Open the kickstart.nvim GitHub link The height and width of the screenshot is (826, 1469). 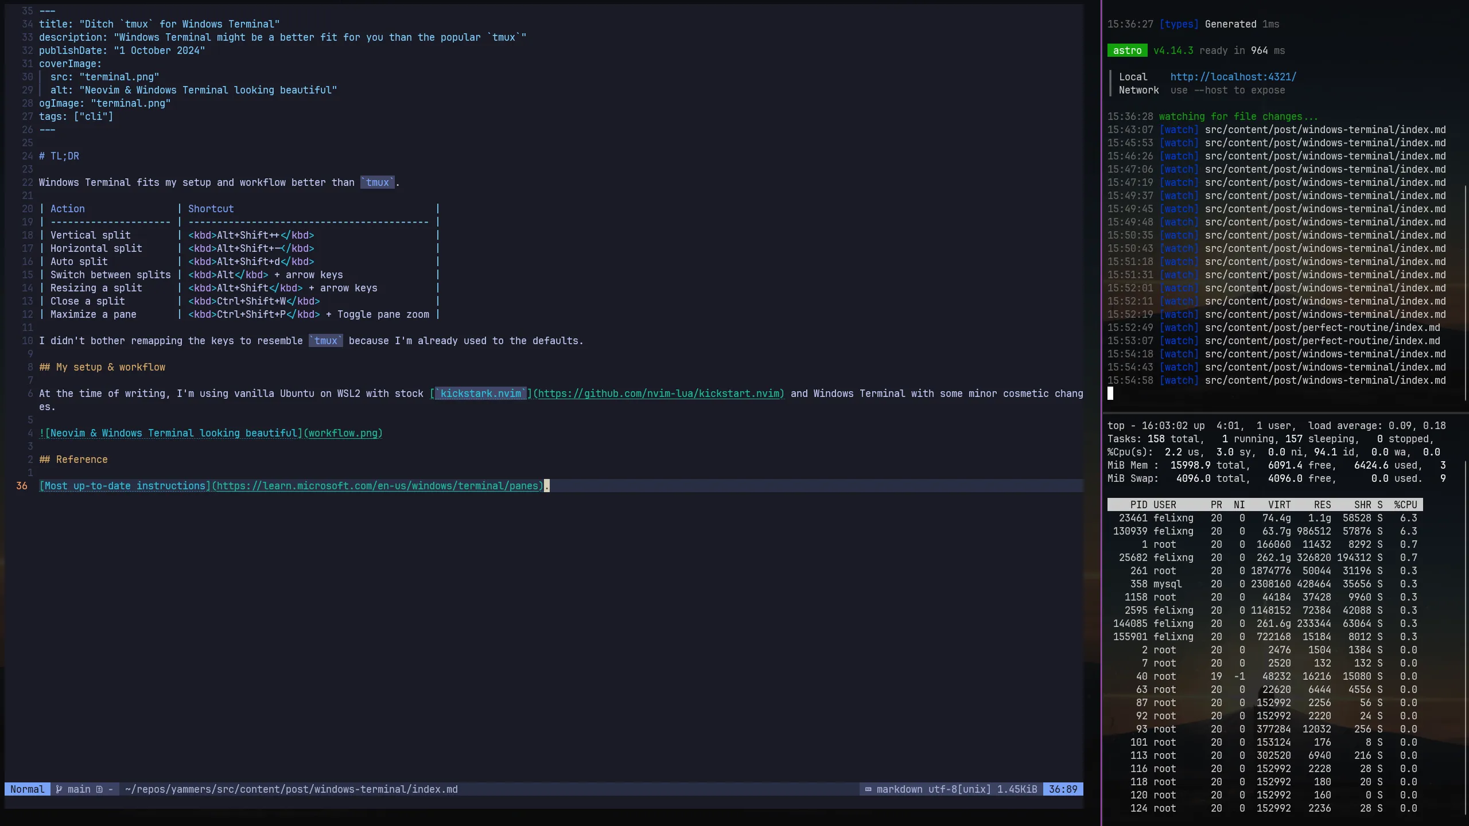click(659, 393)
